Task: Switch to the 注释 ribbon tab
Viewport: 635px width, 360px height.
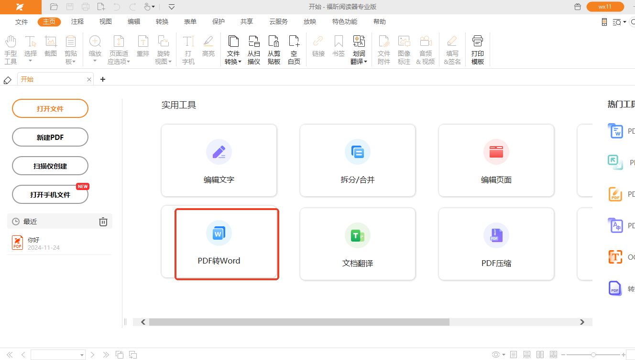Action: 77,22
